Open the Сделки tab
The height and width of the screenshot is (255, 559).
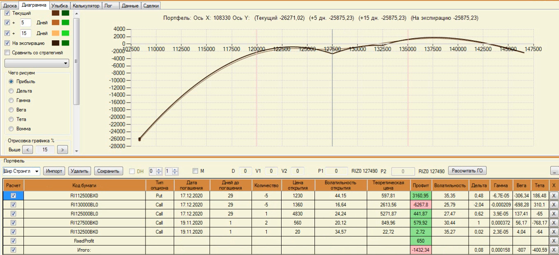[151, 6]
